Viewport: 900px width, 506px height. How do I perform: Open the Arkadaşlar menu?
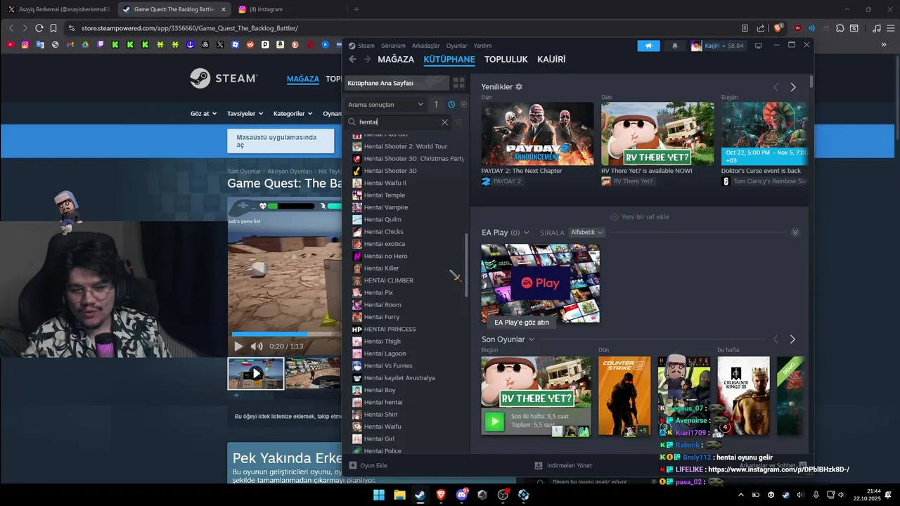(x=426, y=46)
